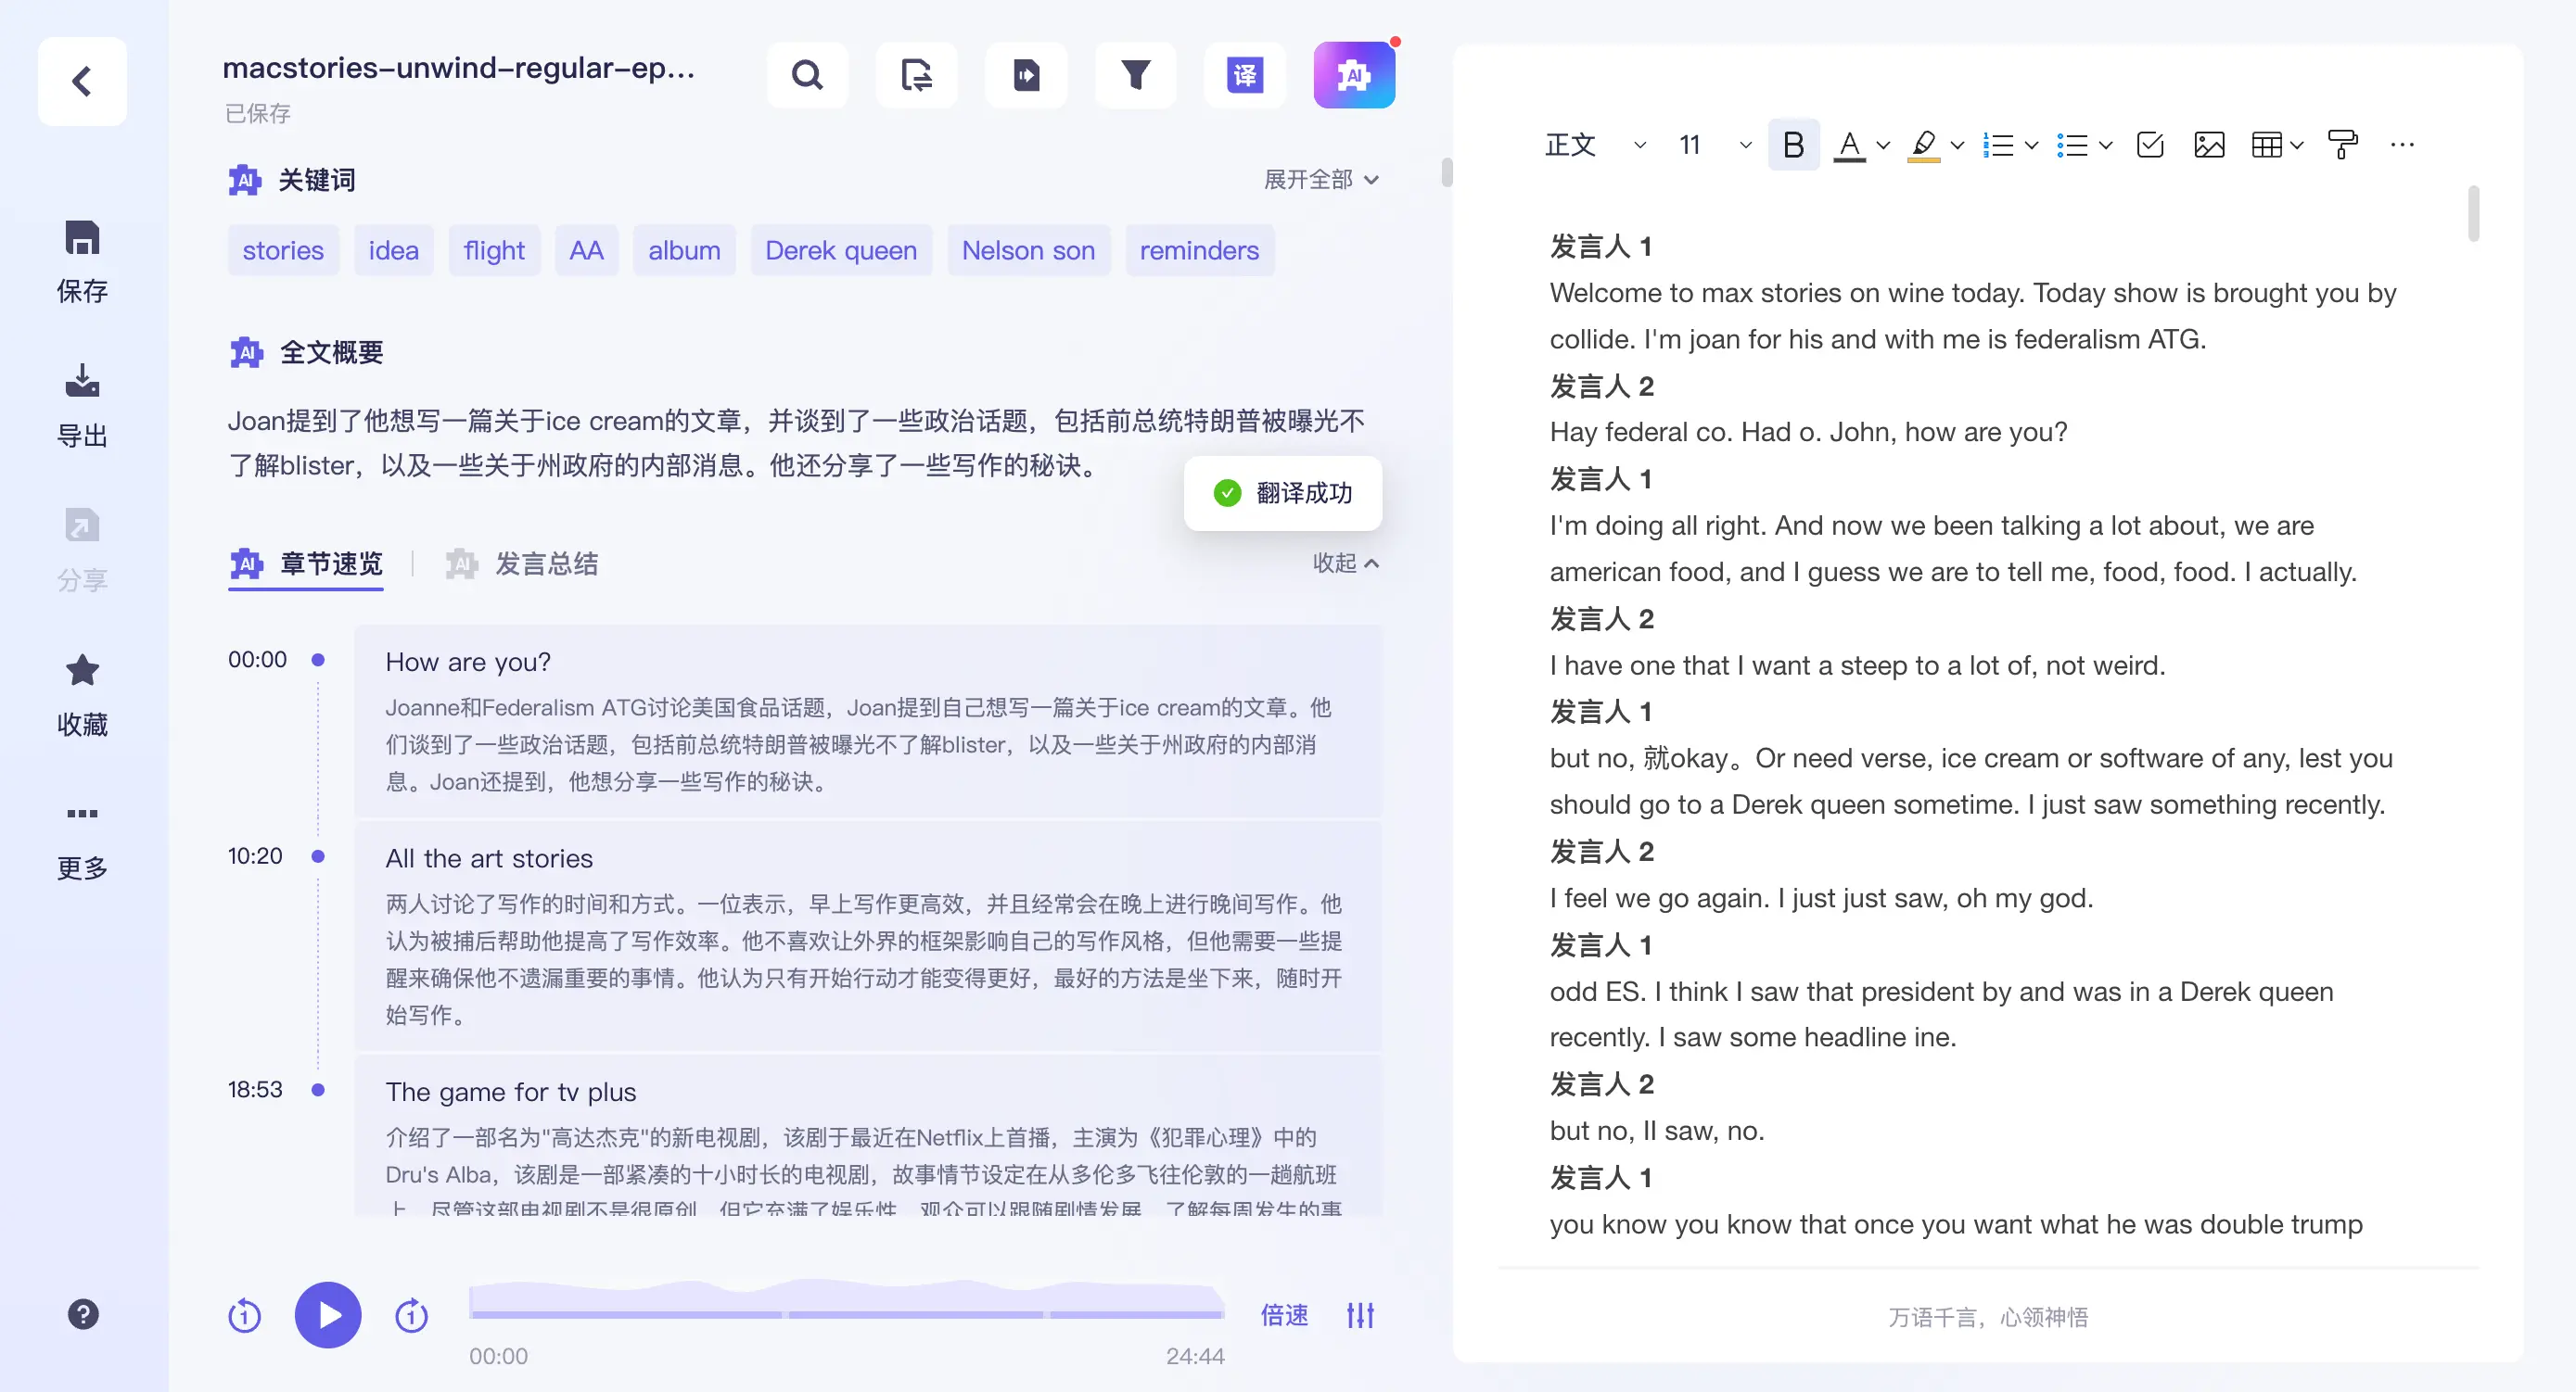Click the back arrow button
2576x1392 pixels.
pos(82,81)
